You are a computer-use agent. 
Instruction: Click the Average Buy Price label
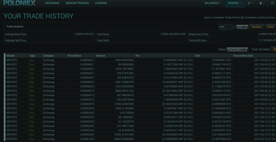(16, 34)
